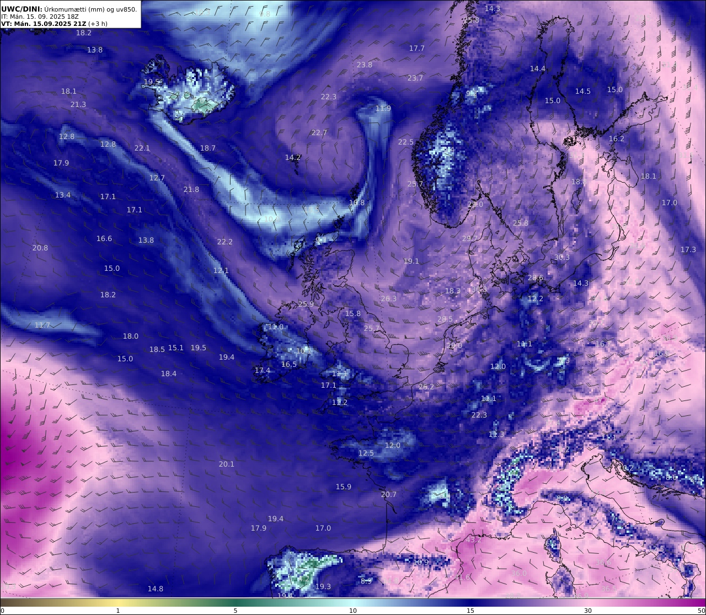Click the 21.8 value on the map
Screen dimensions: 706x615
[x=191, y=189]
